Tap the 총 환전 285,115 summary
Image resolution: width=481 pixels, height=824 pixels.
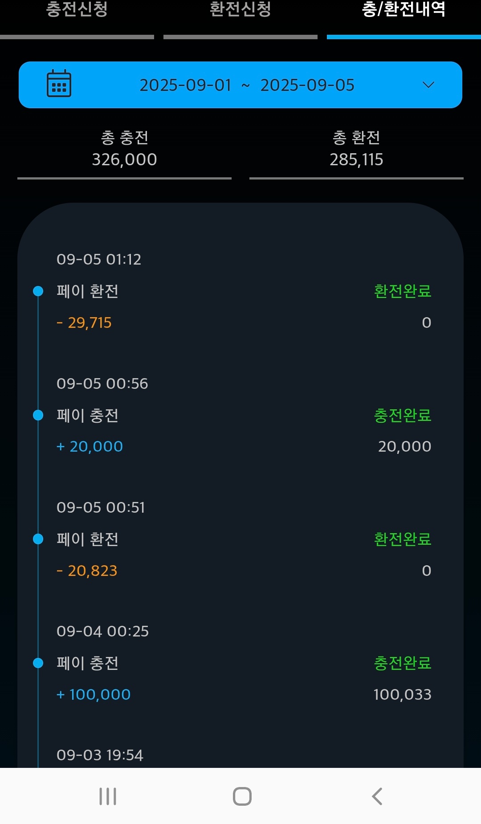[356, 149]
